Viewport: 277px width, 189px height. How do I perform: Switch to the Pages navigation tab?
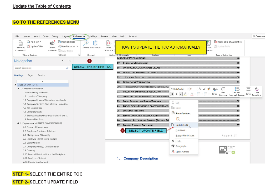(x=30, y=75)
